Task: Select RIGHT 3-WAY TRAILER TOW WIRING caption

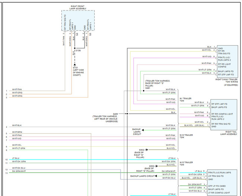Action: pos(227,81)
